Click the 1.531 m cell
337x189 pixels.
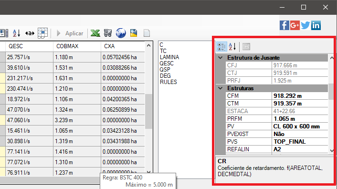pos(77,68)
